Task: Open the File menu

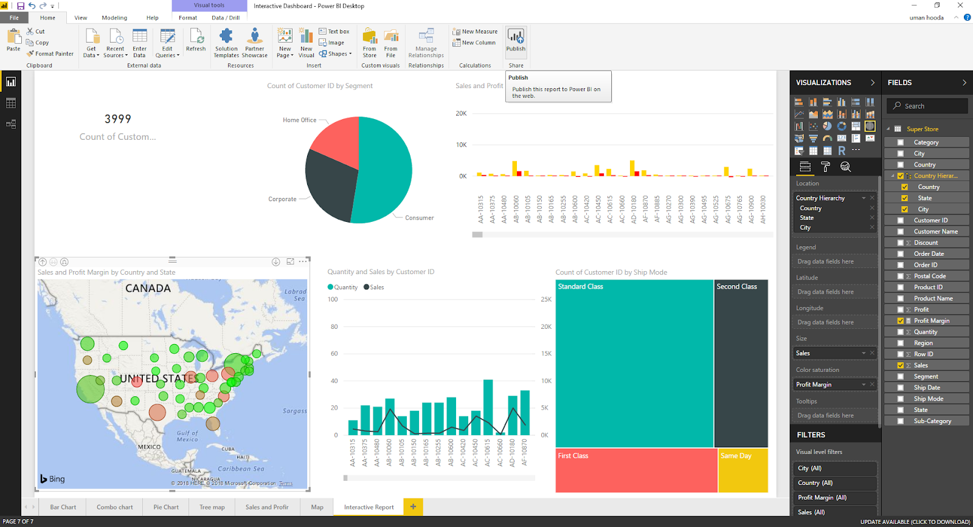Action: point(14,18)
